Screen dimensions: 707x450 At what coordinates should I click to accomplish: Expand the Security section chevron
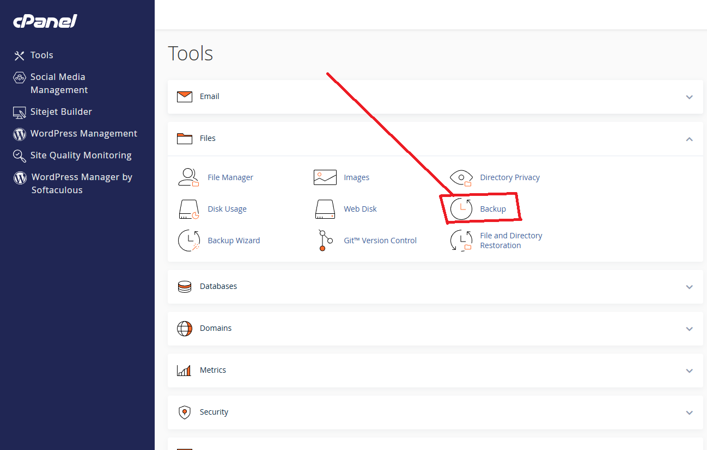tap(689, 412)
